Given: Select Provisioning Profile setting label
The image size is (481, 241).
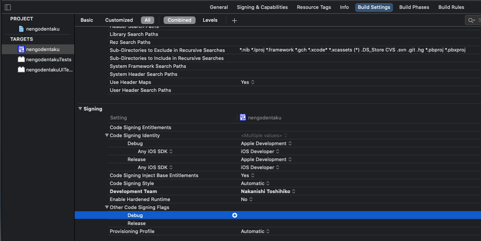Looking at the screenshot, I should (132, 231).
